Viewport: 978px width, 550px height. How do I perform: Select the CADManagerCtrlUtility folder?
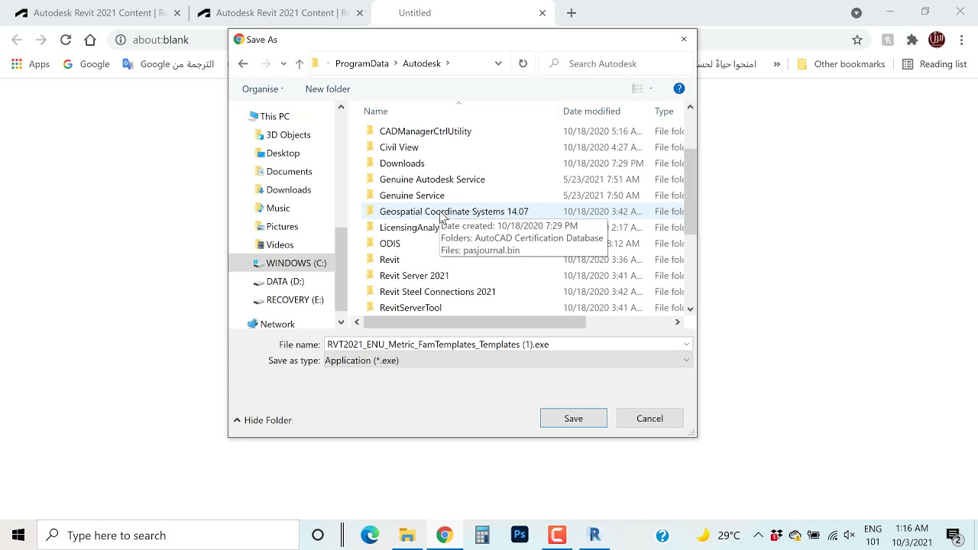pos(426,131)
